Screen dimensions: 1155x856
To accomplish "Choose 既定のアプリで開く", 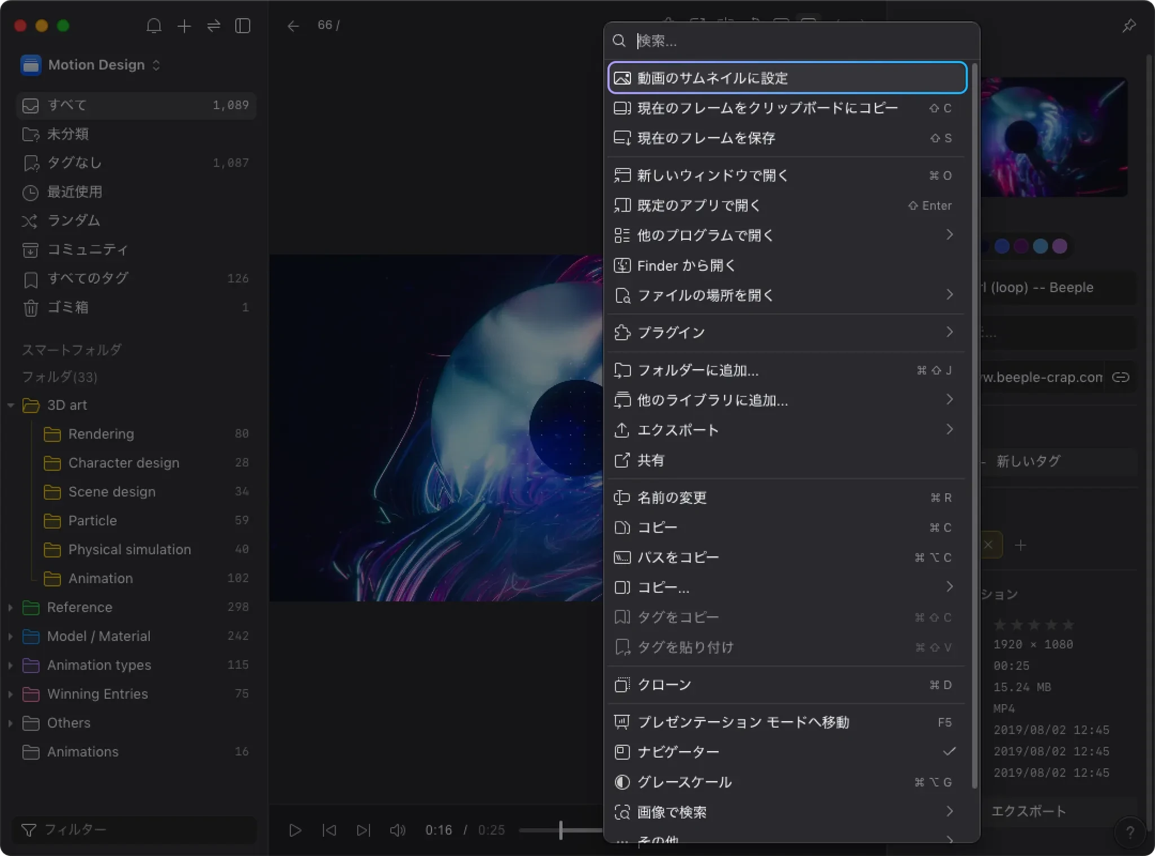I will coord(787,205).
